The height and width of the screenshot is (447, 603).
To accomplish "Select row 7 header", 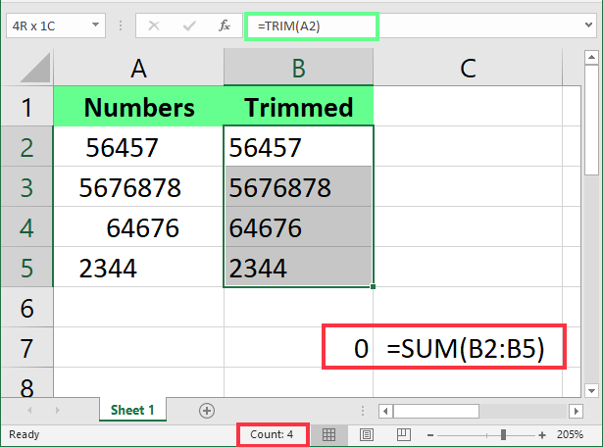I will pyautogui.click(x=26, y=348).
